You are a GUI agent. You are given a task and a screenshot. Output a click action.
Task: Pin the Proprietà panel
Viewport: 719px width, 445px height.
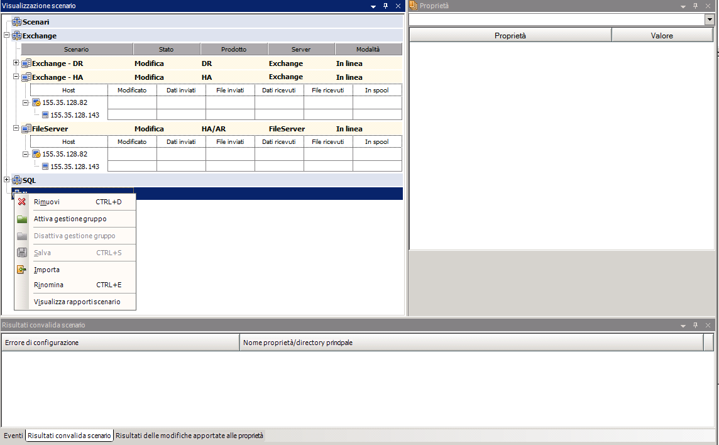click(696, 6)
